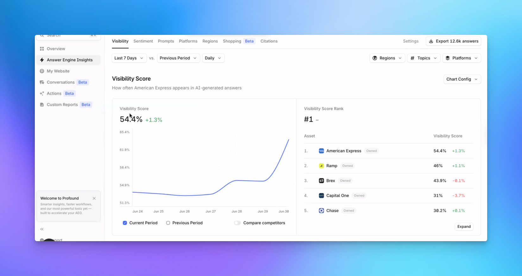Open the Previous Period comparison dropdown
Image resolution: width=522 pixels, height=276 pixels.
(179, 58)
